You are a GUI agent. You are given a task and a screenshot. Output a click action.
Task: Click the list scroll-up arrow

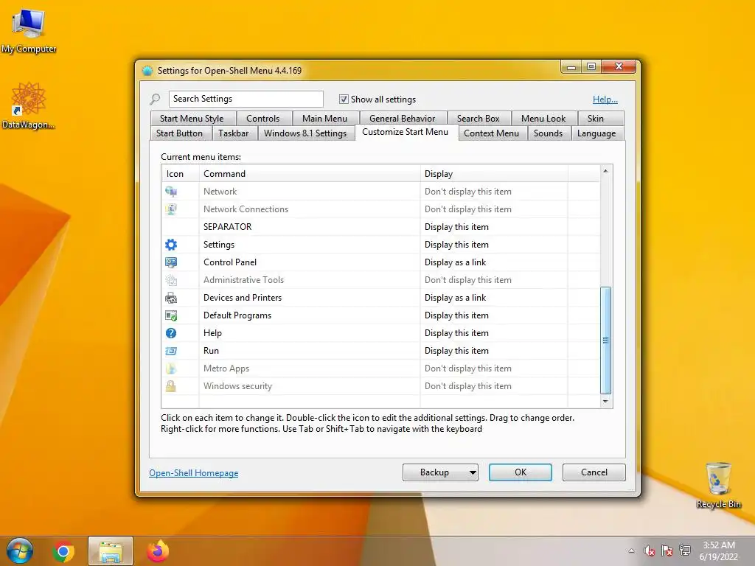(606, 171)
